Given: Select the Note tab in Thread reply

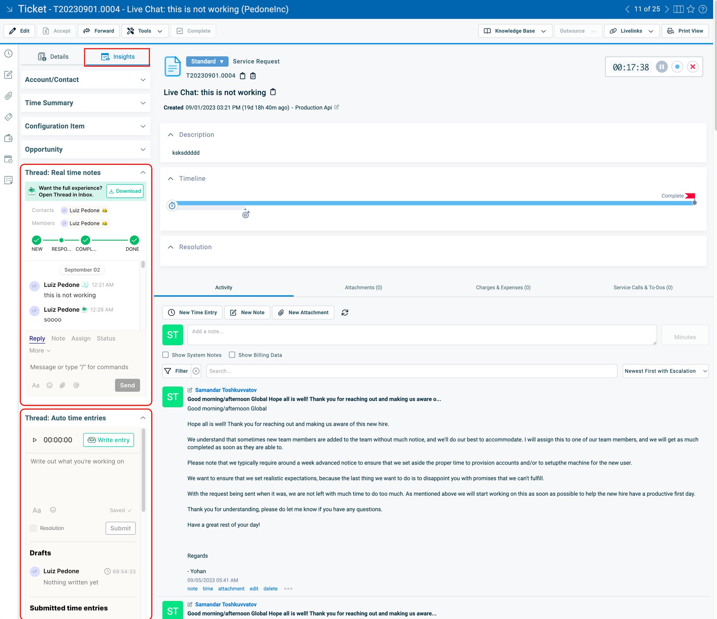Looking at the screenshot, I should 58,338.
